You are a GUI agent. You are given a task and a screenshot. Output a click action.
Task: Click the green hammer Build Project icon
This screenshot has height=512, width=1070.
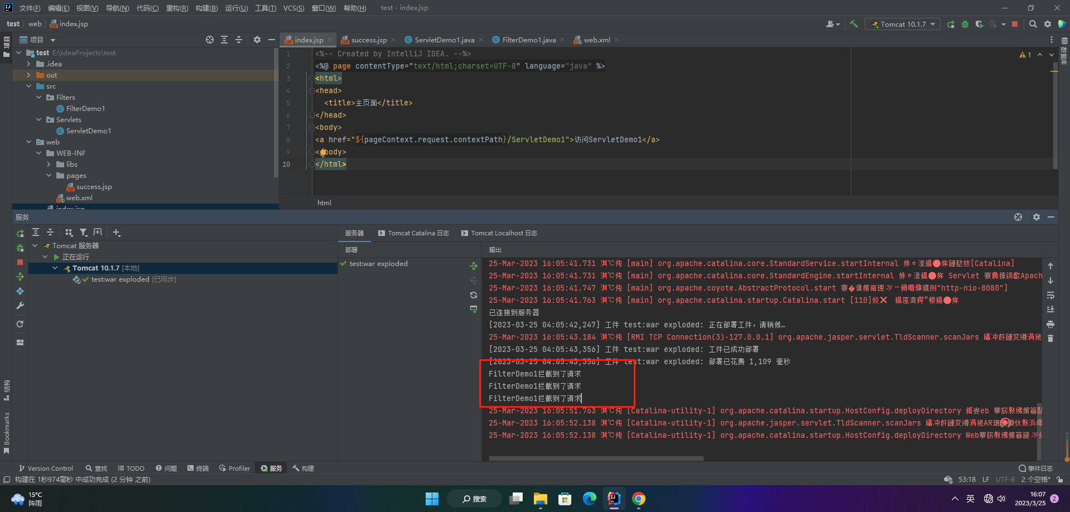[x=854, y=24]
